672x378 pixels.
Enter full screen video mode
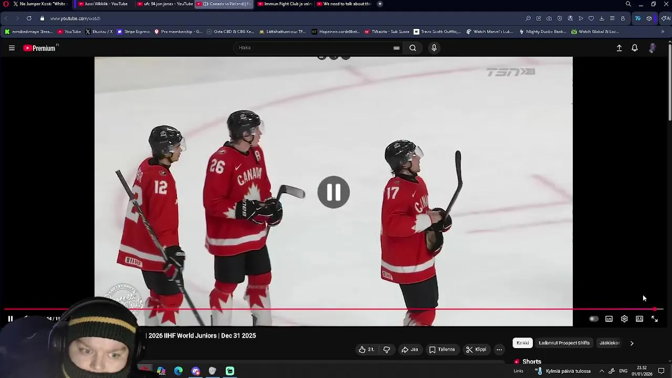pyautogui.click(x=655, y=319)
